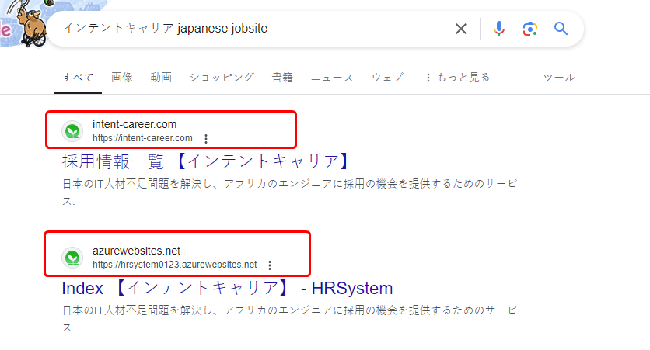This screenshot has width=650, height=350.
Task: Click the https://hrsystem0123.azurewebsites.net URL
Action: (x=174, y=265)
